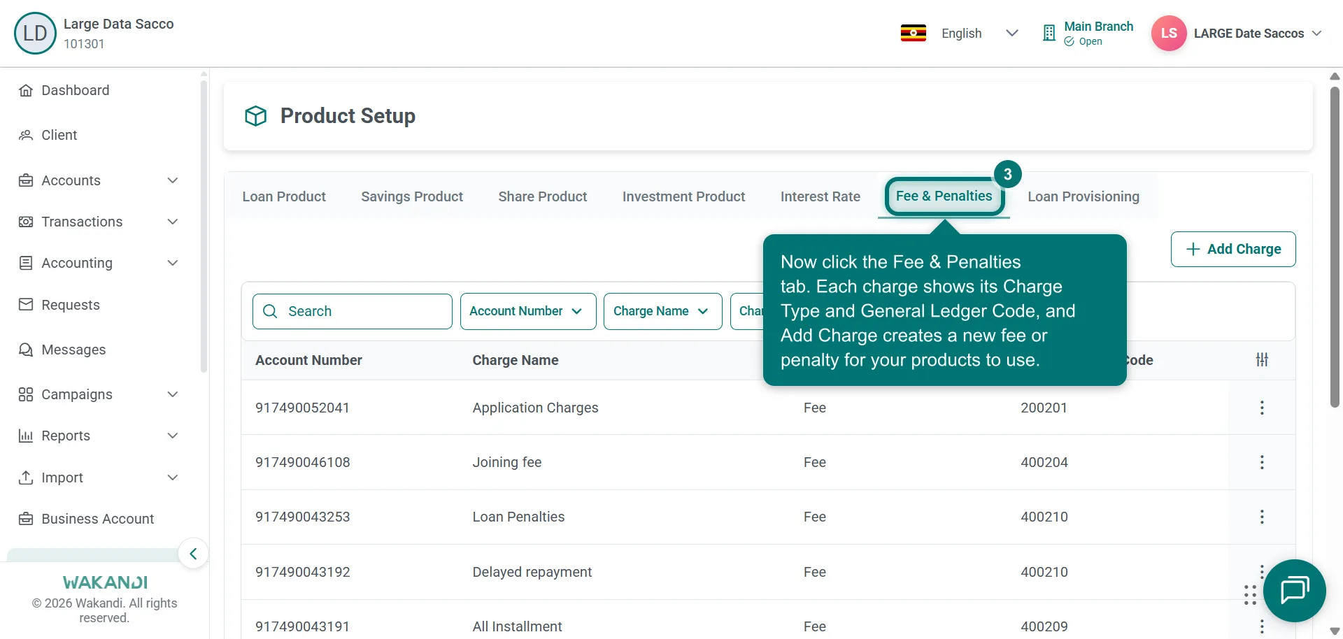
Task: Switch to the Share Product tab
Action: (543, 196)
